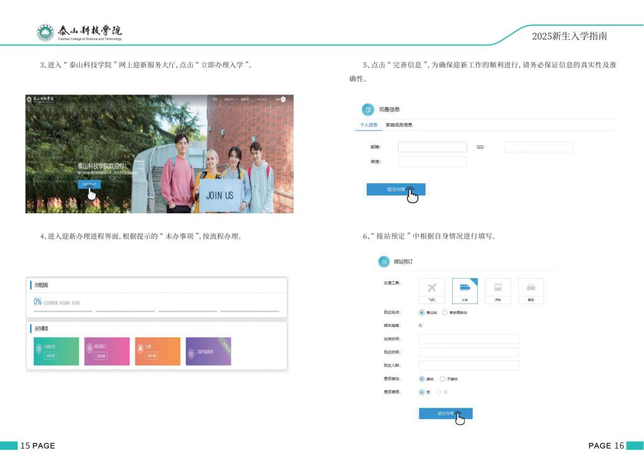Click the Taishan College logo in page header
This screenshot has width=644, height=470.
pyautogui.click(x=45, y=33)
